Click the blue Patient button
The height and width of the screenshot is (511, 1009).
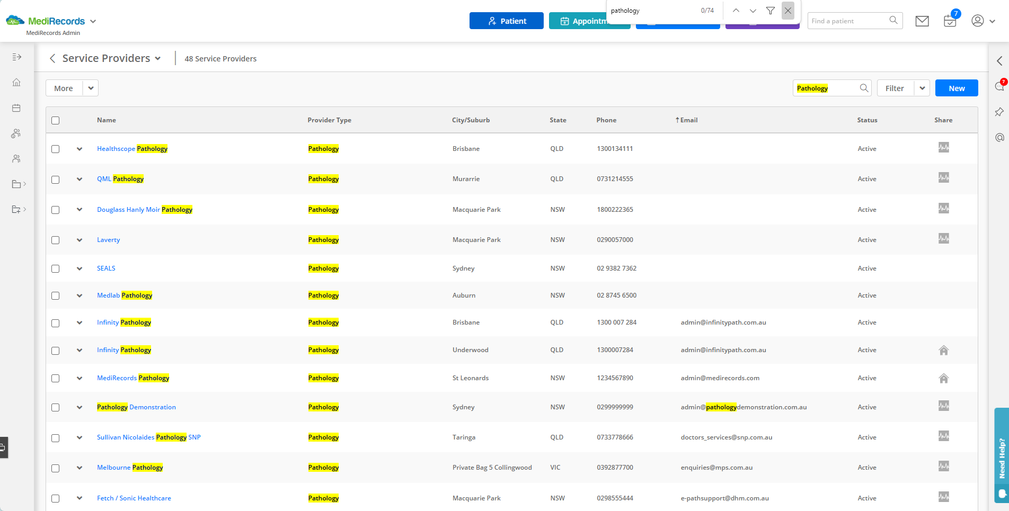coord(507,21)
